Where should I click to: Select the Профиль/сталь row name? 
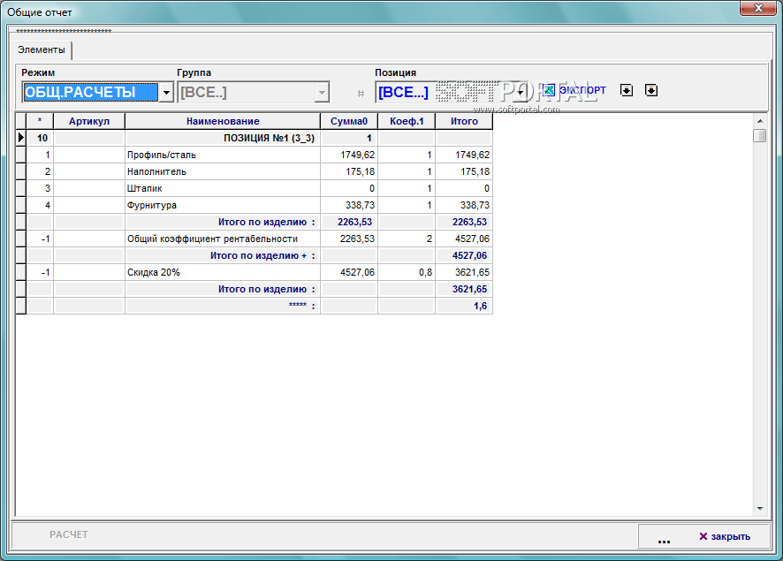tap(162, 155)
